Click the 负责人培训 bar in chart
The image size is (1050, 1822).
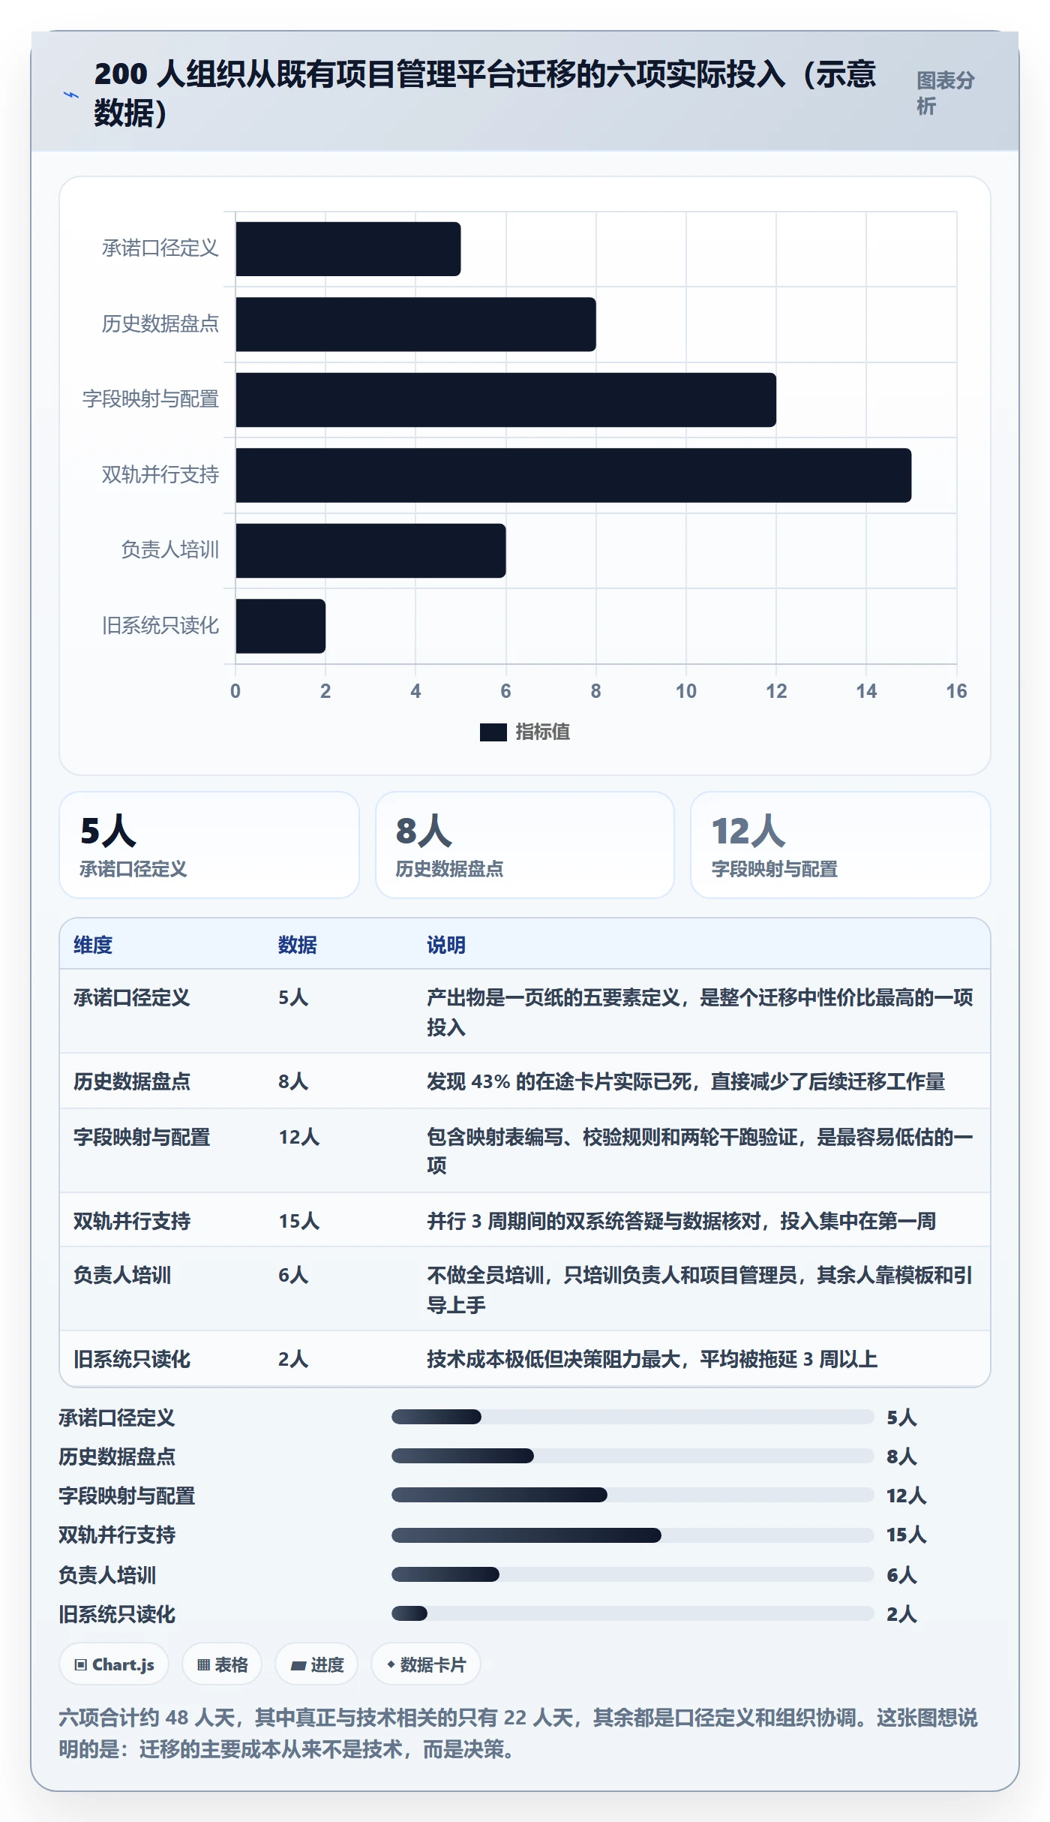370,551
